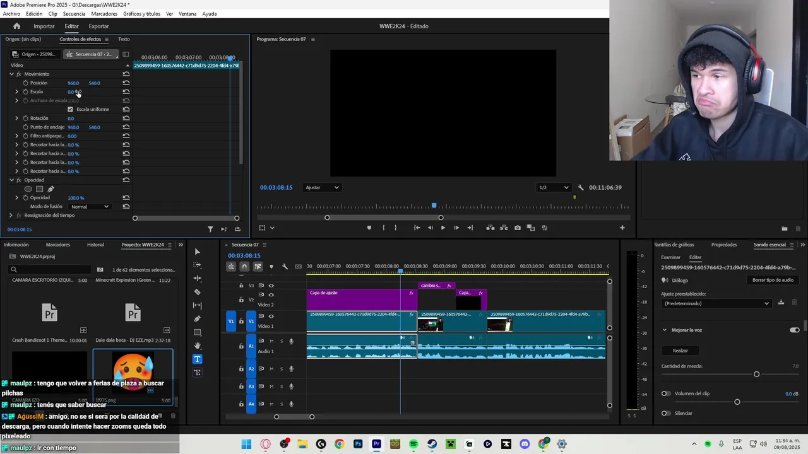
Task: Open the Program monitor button editor plus
Action: (622, 228)
